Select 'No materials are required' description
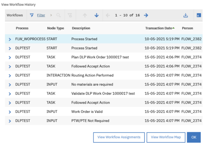 click(x=92, y=84)
